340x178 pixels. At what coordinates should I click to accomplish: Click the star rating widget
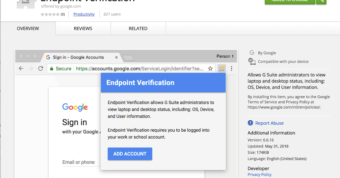(50, 14)
